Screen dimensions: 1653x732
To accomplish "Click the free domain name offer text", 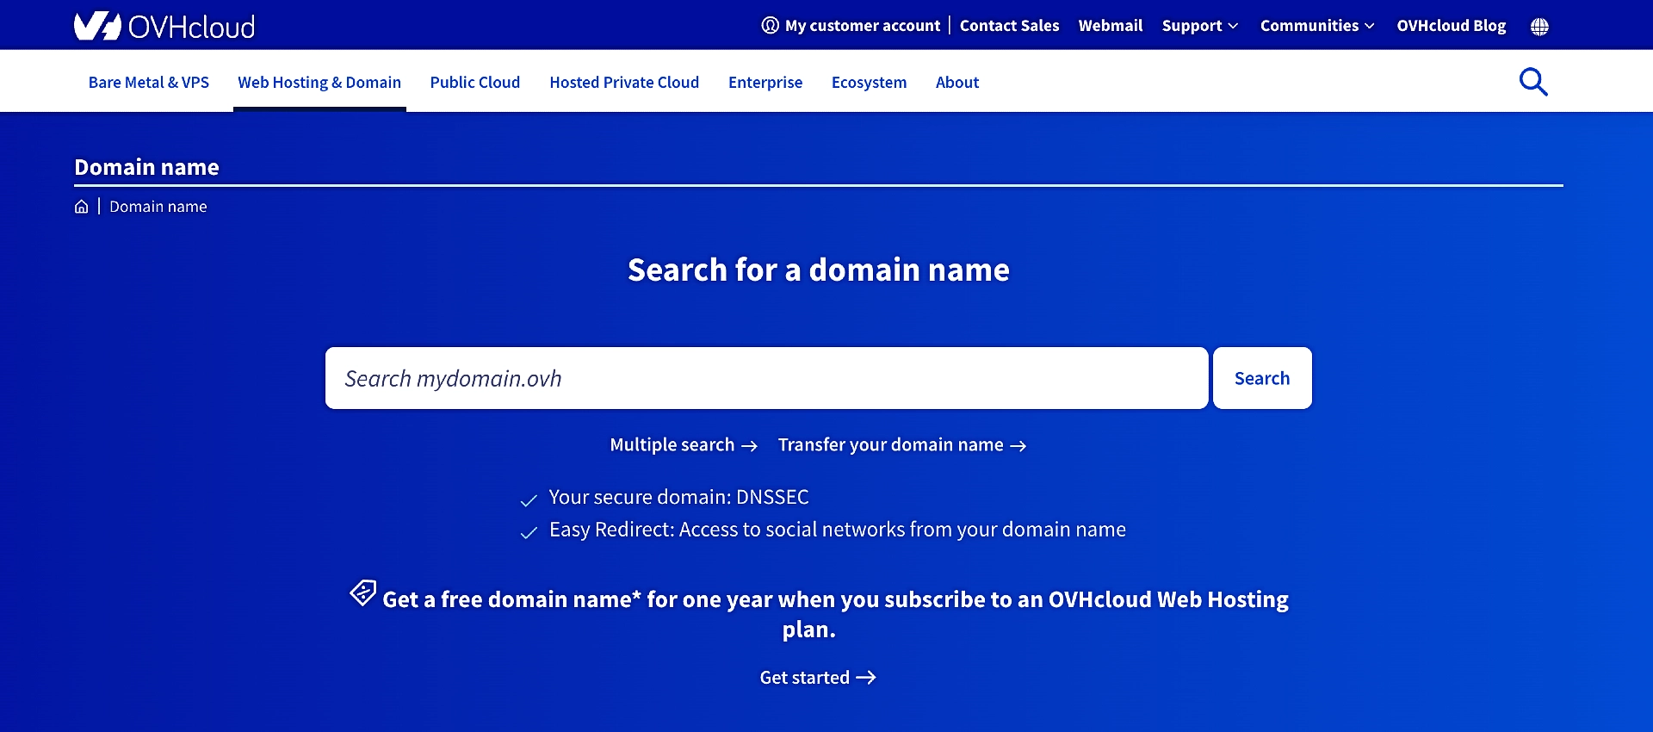I will point(834,613).
